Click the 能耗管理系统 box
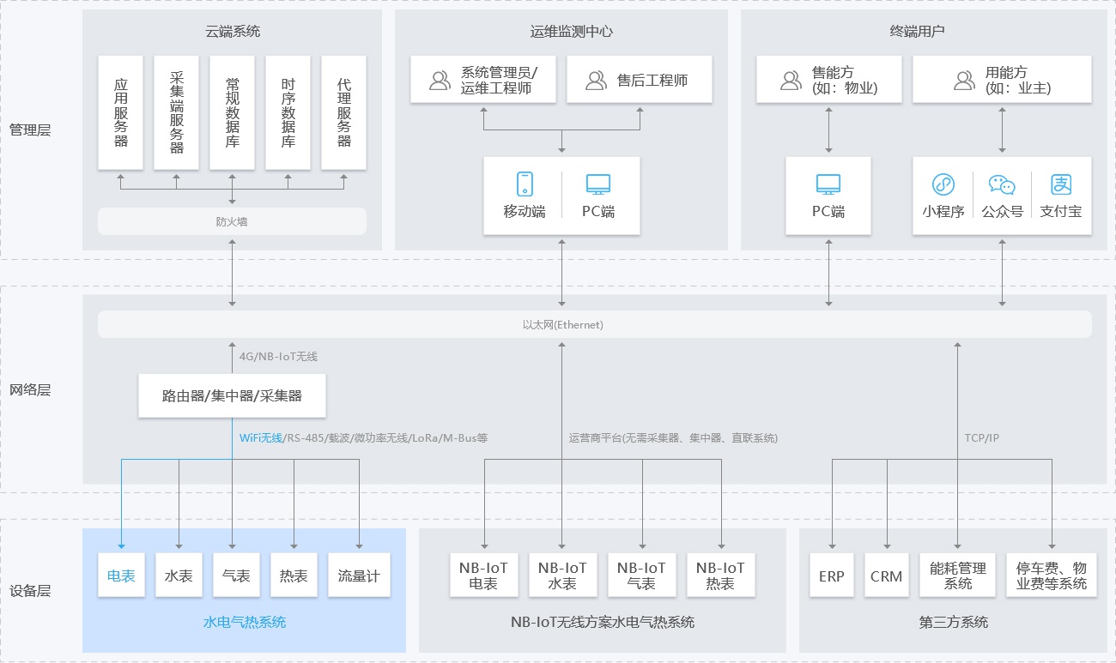 (958, 576)
